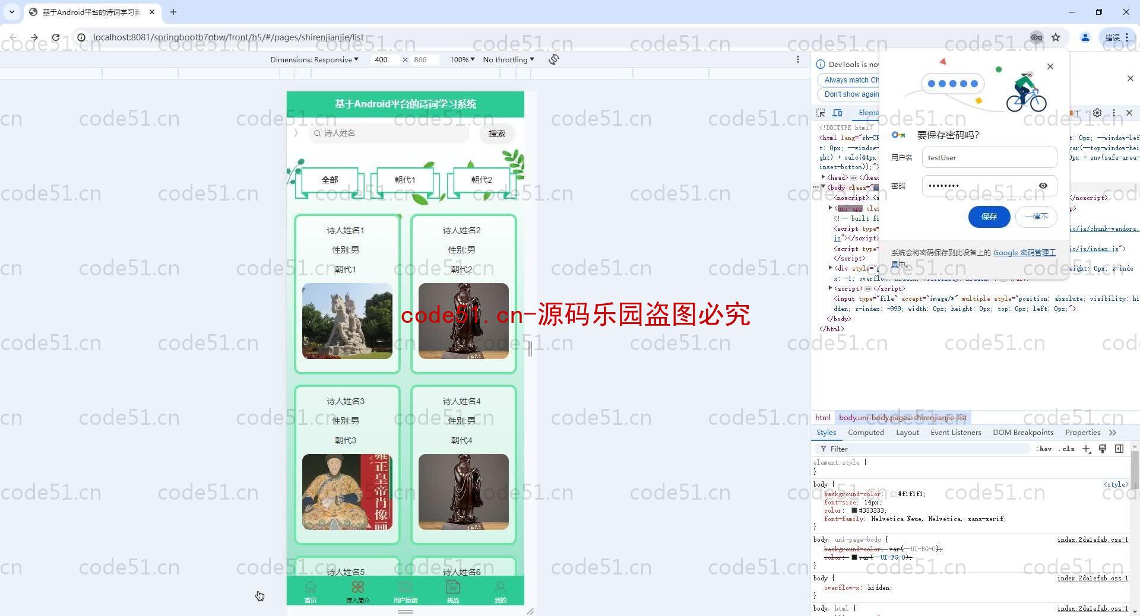The image size is (1140, 616).
Task: Switch to the Computed tab
Action: (866, 433)
